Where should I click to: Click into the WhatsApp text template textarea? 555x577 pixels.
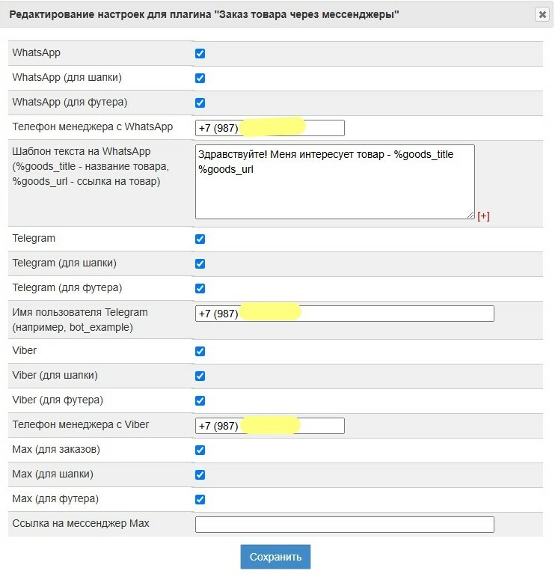click(x=334, y=191)
